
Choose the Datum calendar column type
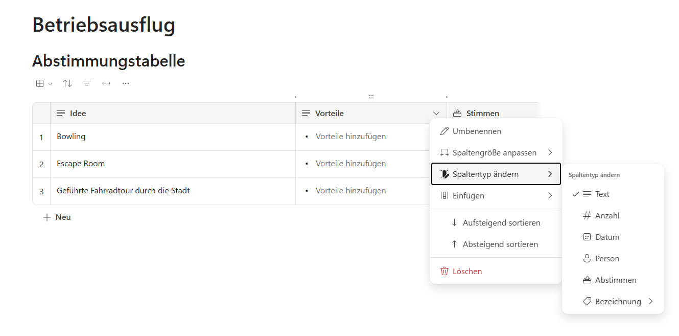click(607, 237)
